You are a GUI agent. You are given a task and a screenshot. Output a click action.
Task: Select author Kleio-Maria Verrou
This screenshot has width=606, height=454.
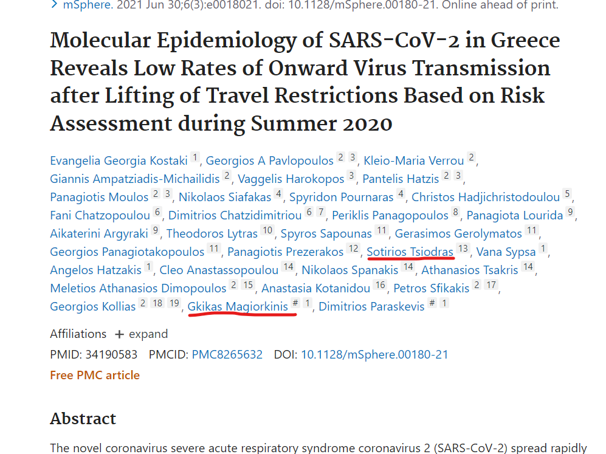(413, 160)
